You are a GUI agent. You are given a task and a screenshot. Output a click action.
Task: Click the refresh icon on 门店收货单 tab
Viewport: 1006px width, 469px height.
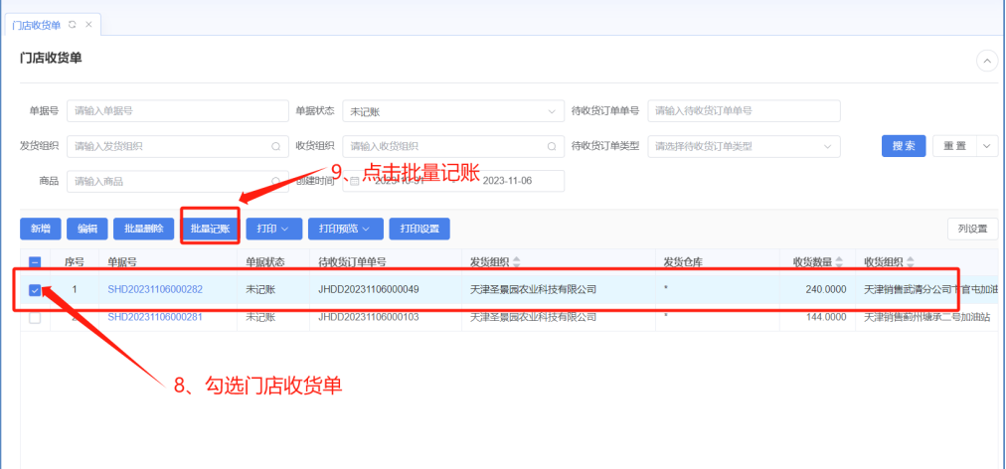(73, 24)
